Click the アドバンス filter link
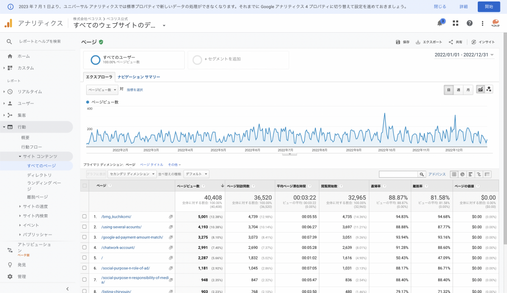Image resolution: width=507 pixels, height=293 pixels. (x=437, y=174)
